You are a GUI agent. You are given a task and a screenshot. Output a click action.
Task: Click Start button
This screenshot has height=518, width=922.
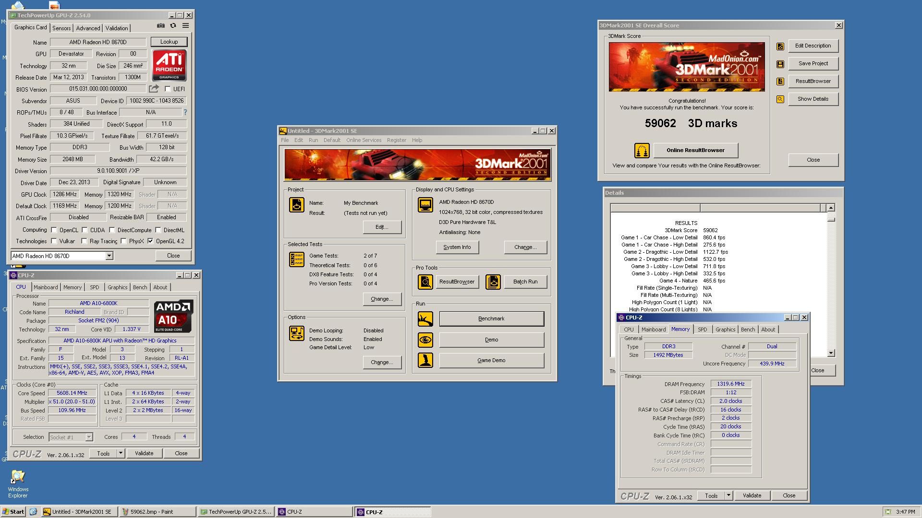click(13, 512)
